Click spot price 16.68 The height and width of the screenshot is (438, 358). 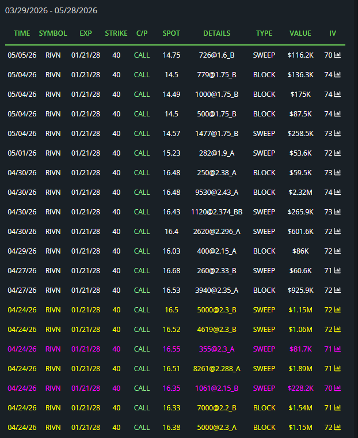click(172, 270)
